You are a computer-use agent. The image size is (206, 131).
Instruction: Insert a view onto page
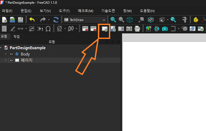click(149, 29)
